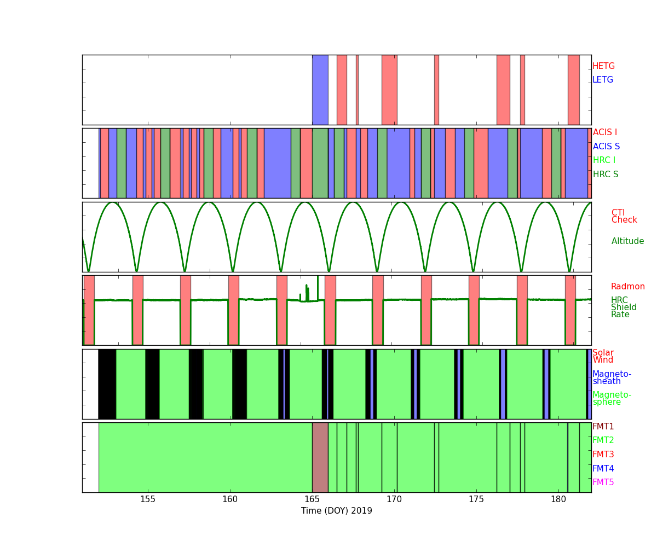This screenshot has width=657, height=547.
Task: Select the ACIS I legend label
Action: (x=604, y=132)
